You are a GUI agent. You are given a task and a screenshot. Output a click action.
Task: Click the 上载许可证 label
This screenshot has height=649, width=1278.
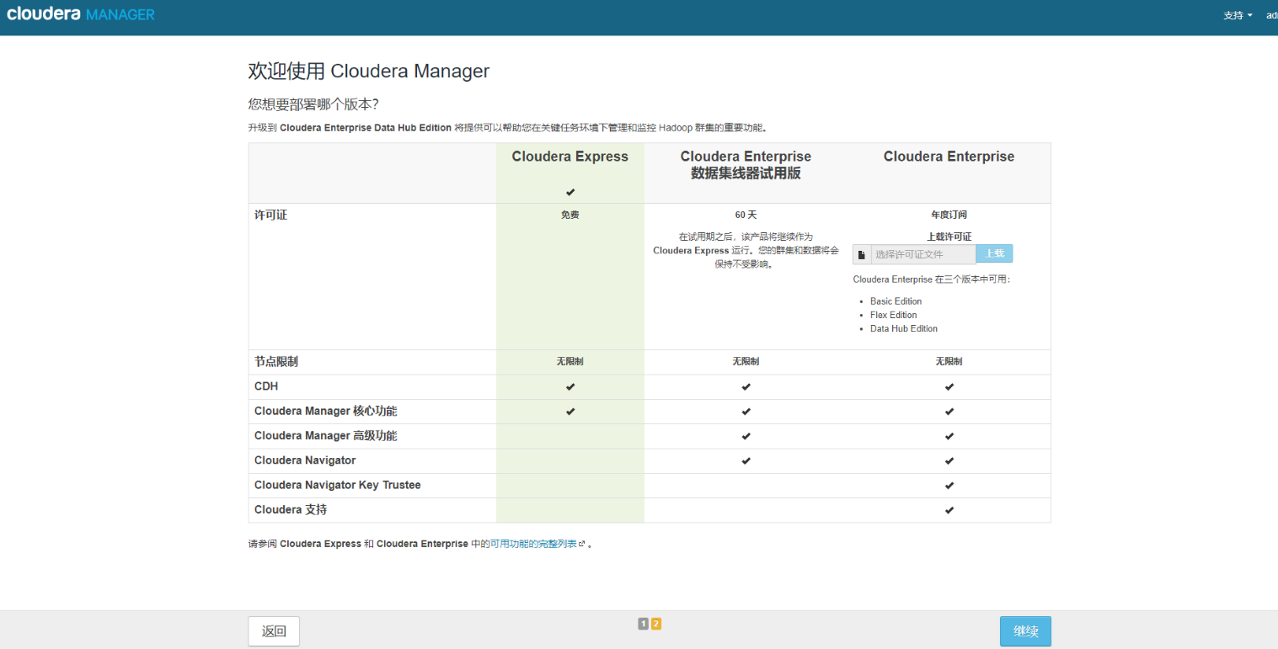click(x=949, y=237)
